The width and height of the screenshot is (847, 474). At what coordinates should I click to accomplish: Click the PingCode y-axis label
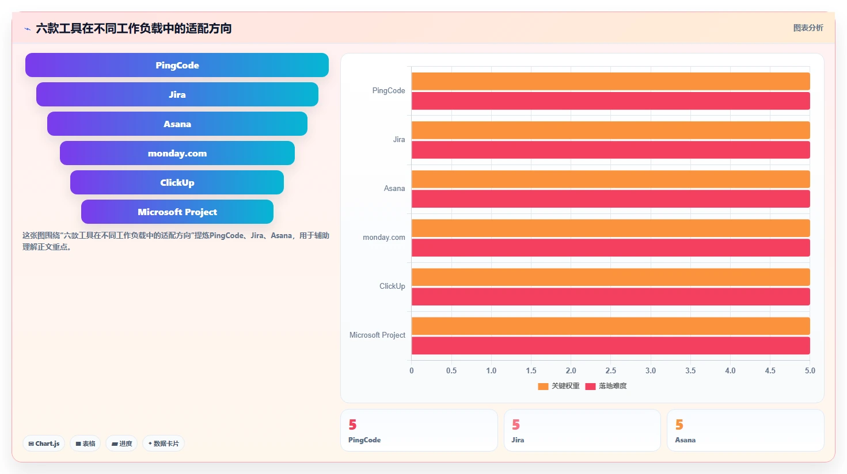pos(389,91)
